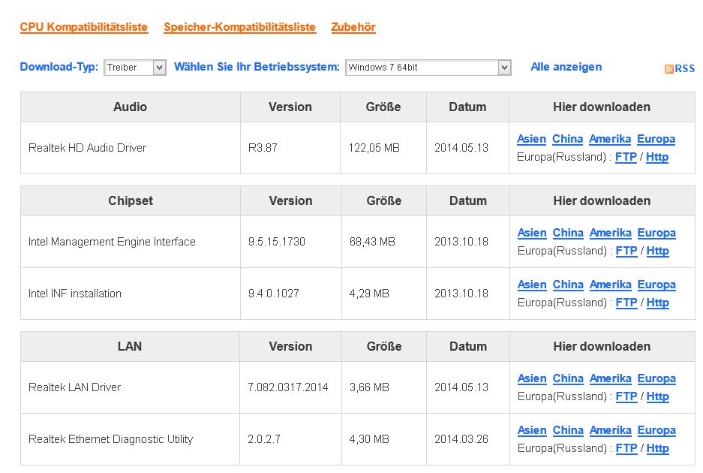
Task: Click the Alle anzeigen link
Action: pyautogui.click(x=566, y=67)
